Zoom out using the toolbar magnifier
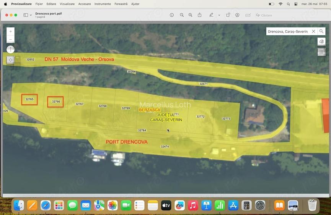331x215 pixels. (x=181, y=15)
